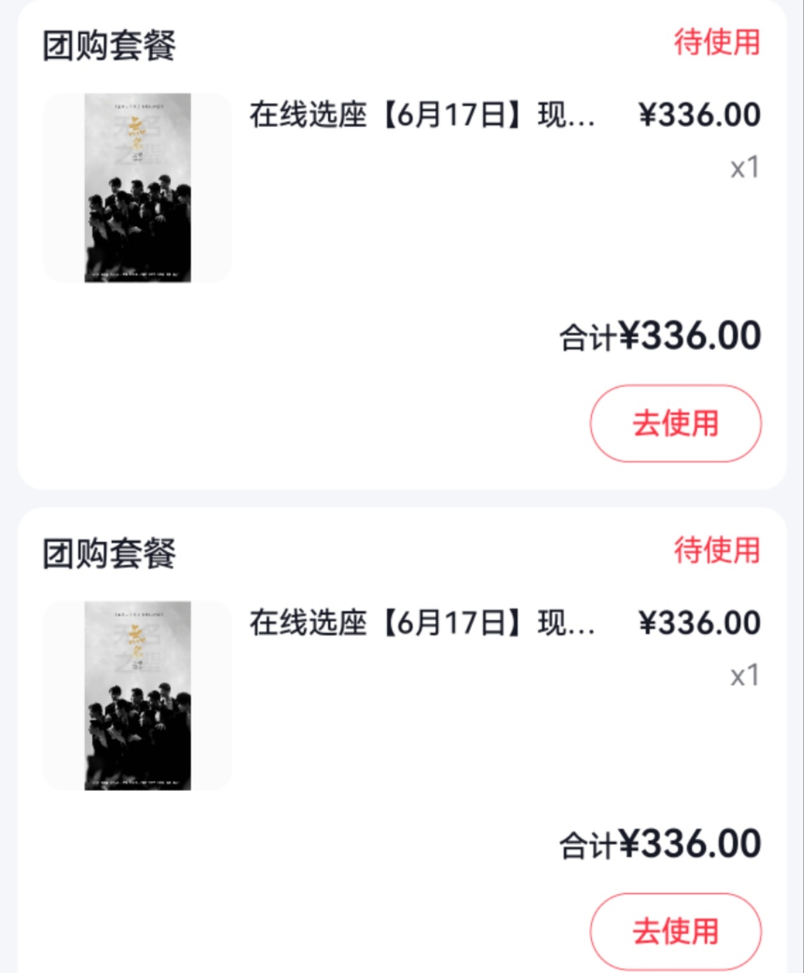Tap the x1 quantity in the second order
Screen dimensions: 804x973
pos(744,676)
